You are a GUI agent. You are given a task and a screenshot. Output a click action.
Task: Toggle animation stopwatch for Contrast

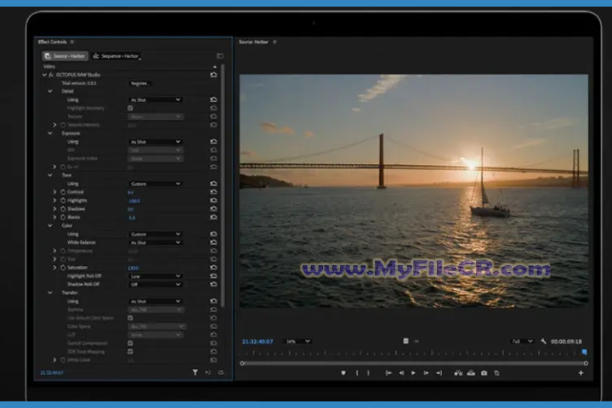63,192
